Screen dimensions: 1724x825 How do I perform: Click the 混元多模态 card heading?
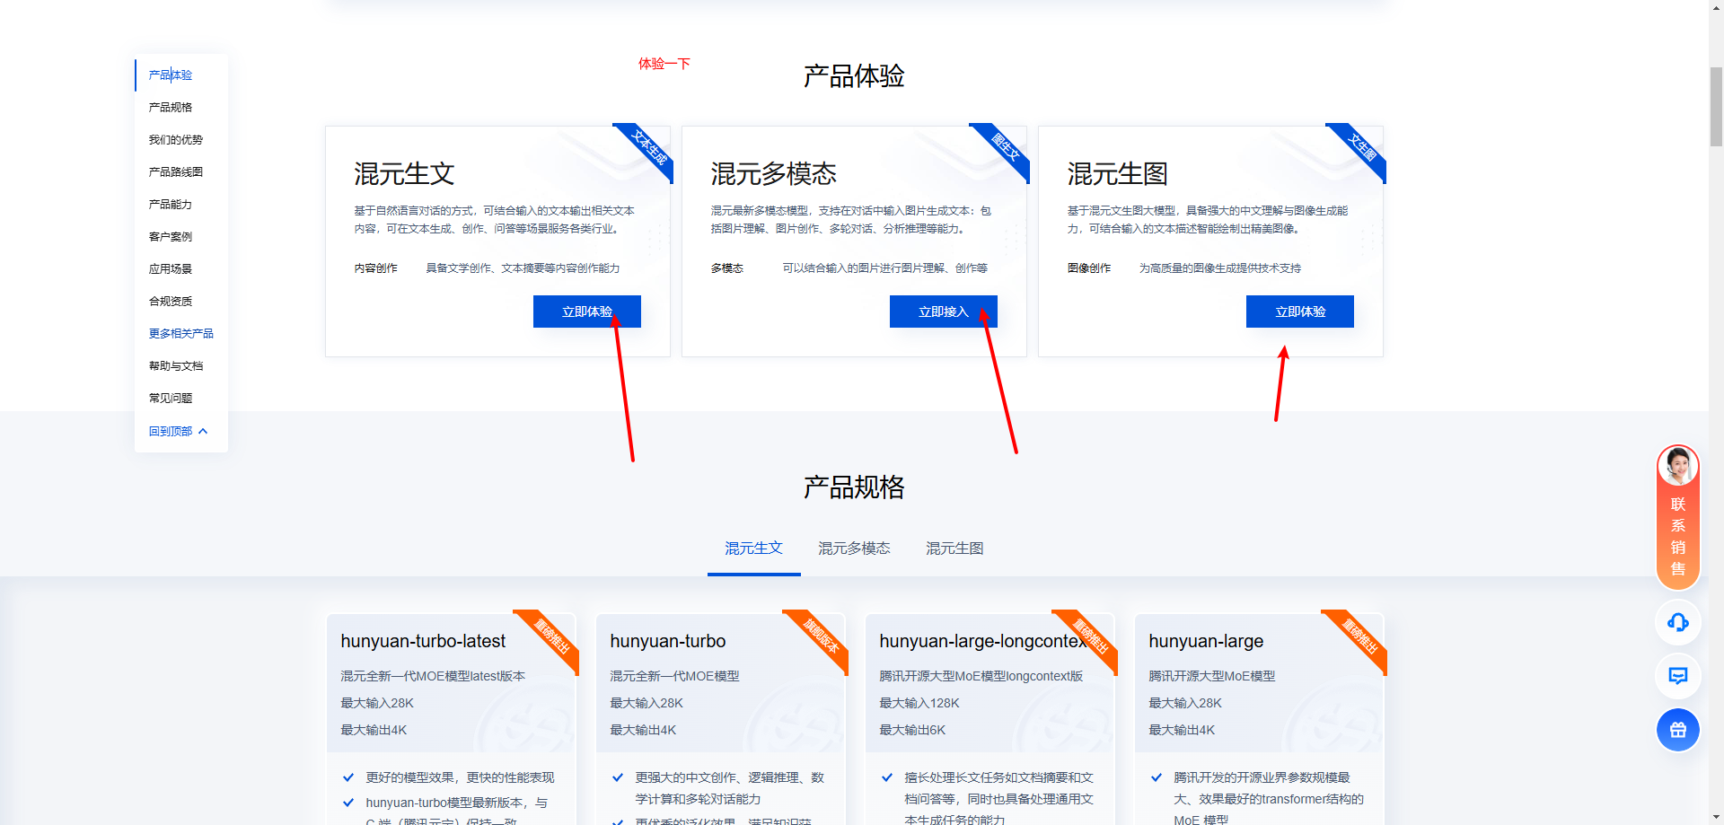tap(774, 173)
